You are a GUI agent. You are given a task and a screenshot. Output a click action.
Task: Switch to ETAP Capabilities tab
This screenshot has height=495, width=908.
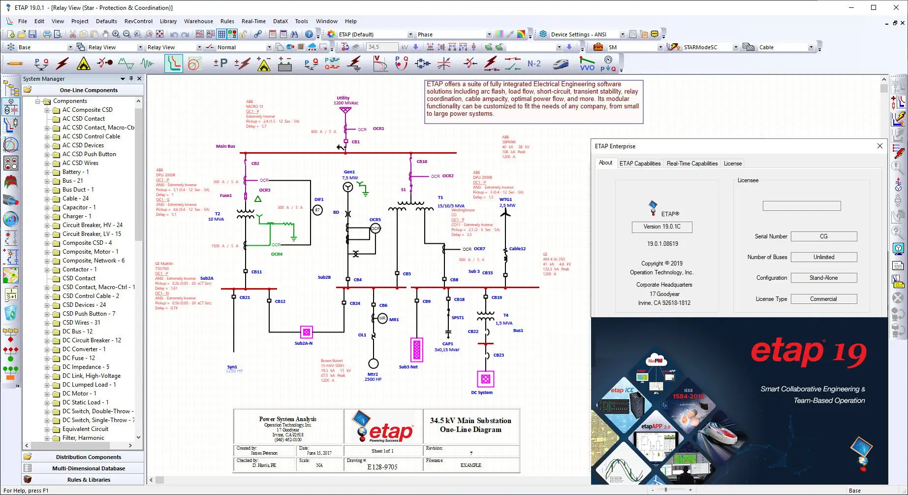coord(640,164)
